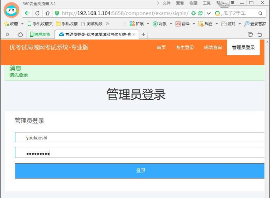Click the green compatibility mode leaf icon
Image resolution: width=270 pixels, height=198 pixels.
click(200, 13)
